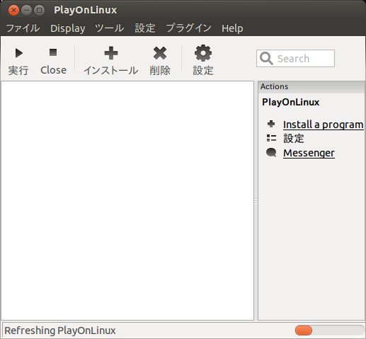This screenshot has height=339, width=366.
Task: Click the magnifier icon in Search box
Action: (x=266, y=58)
